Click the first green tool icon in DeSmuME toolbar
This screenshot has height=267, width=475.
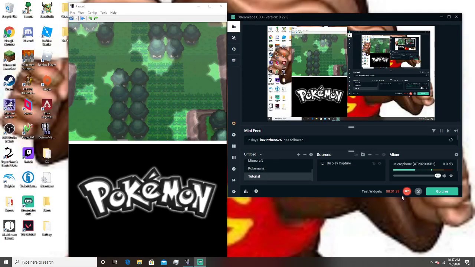[90, 18]
